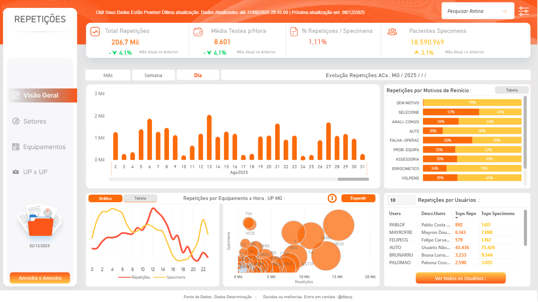The width and height of the screenshot is (538, 302).
Task: Click the Amostra x Amostra button
Action: coord(40,278)
